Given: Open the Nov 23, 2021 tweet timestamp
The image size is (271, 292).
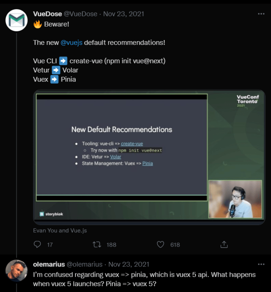Looking at the screenshot, I should tap(124, 14).
